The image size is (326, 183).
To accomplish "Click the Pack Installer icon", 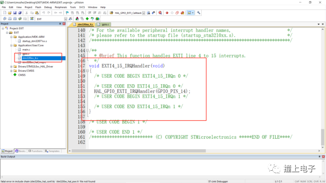I will click(x=98, y=19).
